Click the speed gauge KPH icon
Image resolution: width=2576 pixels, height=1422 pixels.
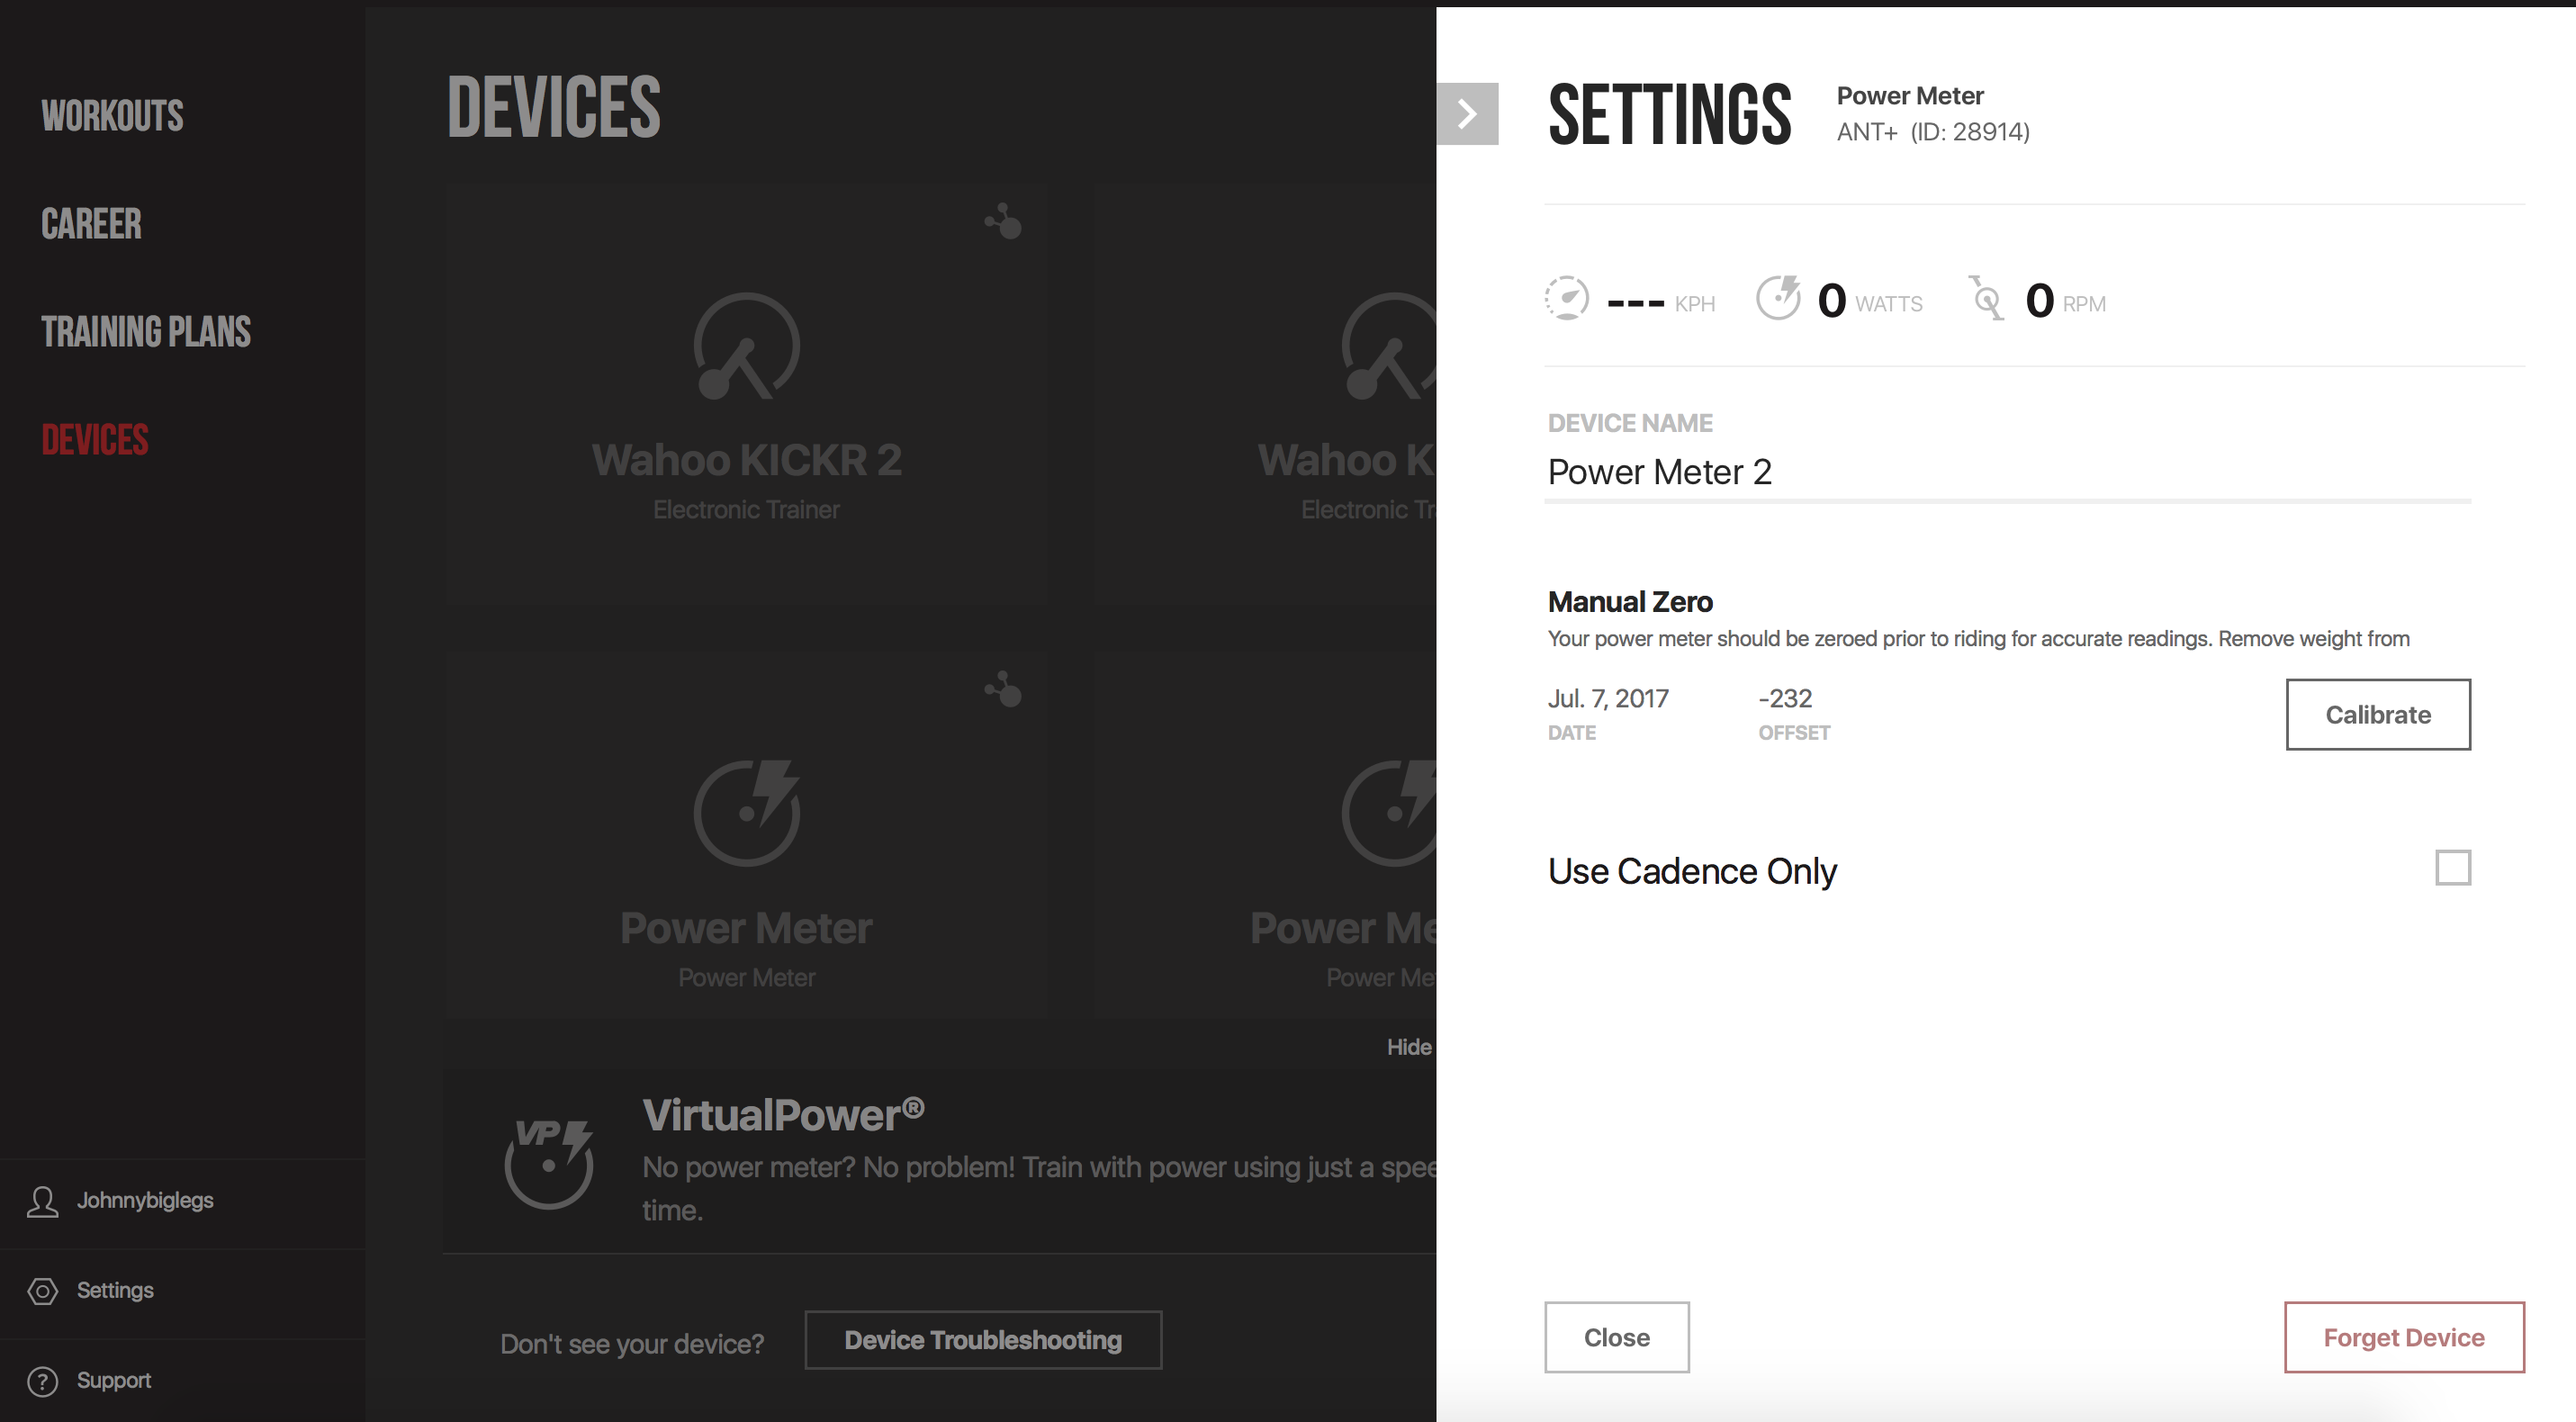(1567, 298)
